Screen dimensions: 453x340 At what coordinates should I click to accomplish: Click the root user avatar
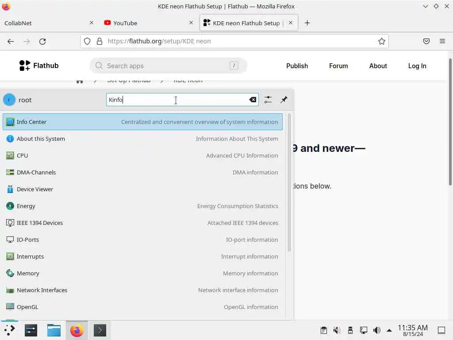(9, 100)
